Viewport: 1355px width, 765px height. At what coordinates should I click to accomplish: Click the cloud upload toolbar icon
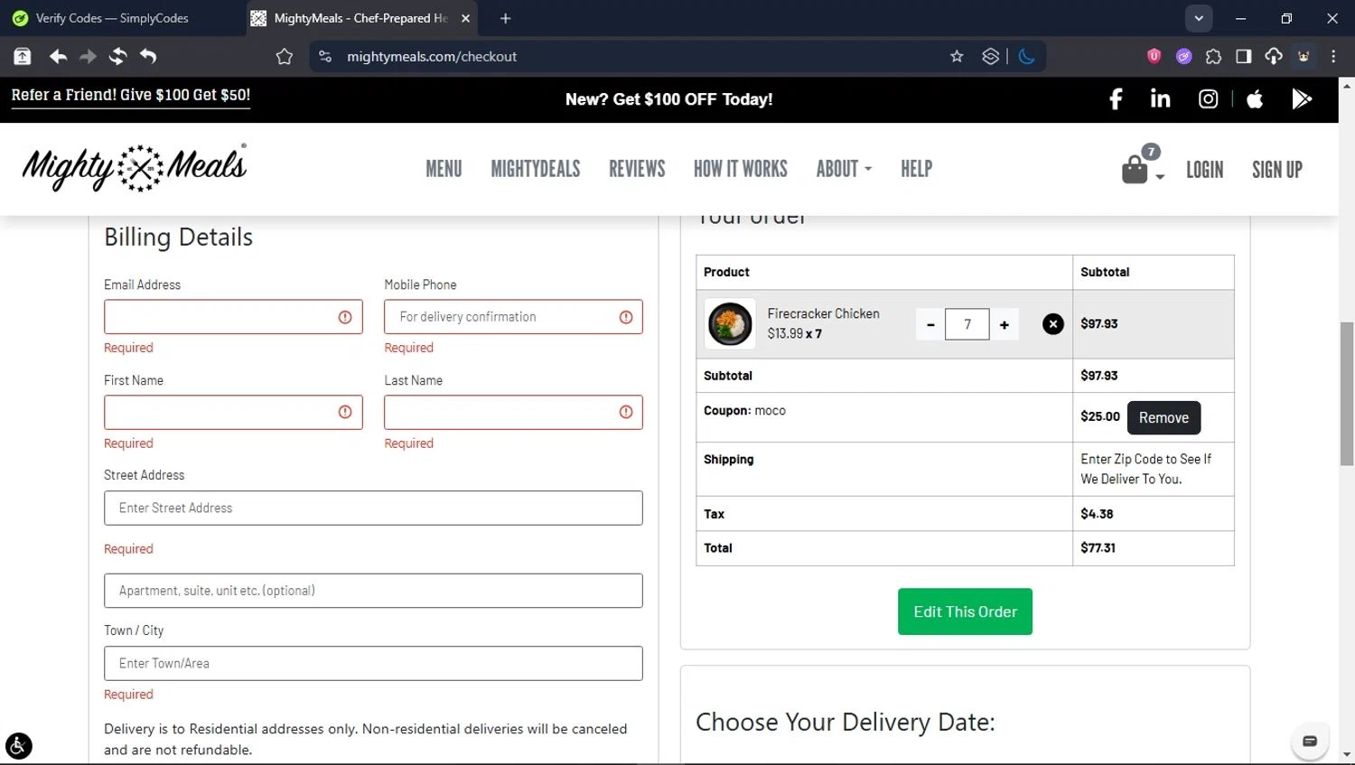[1273, 56]
